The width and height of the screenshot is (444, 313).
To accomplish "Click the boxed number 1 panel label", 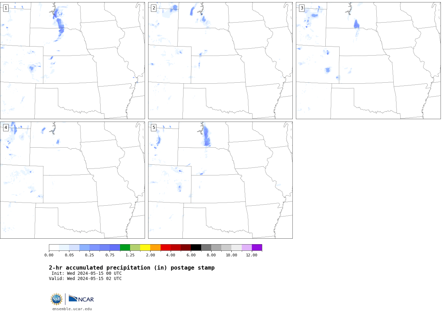I will (6, 8).
